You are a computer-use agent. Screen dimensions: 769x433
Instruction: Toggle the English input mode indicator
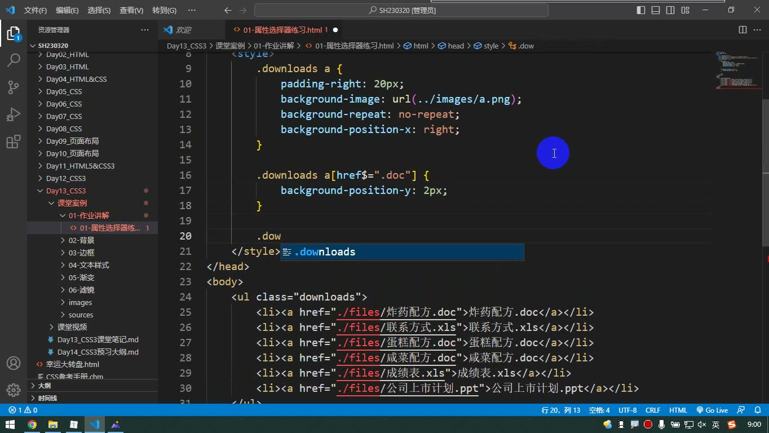tap(715, 425)
